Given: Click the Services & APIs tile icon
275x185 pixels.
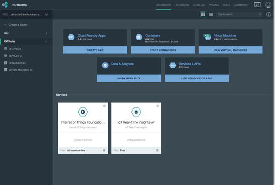Looking at the screenshot, I should [x=173, y=66].
